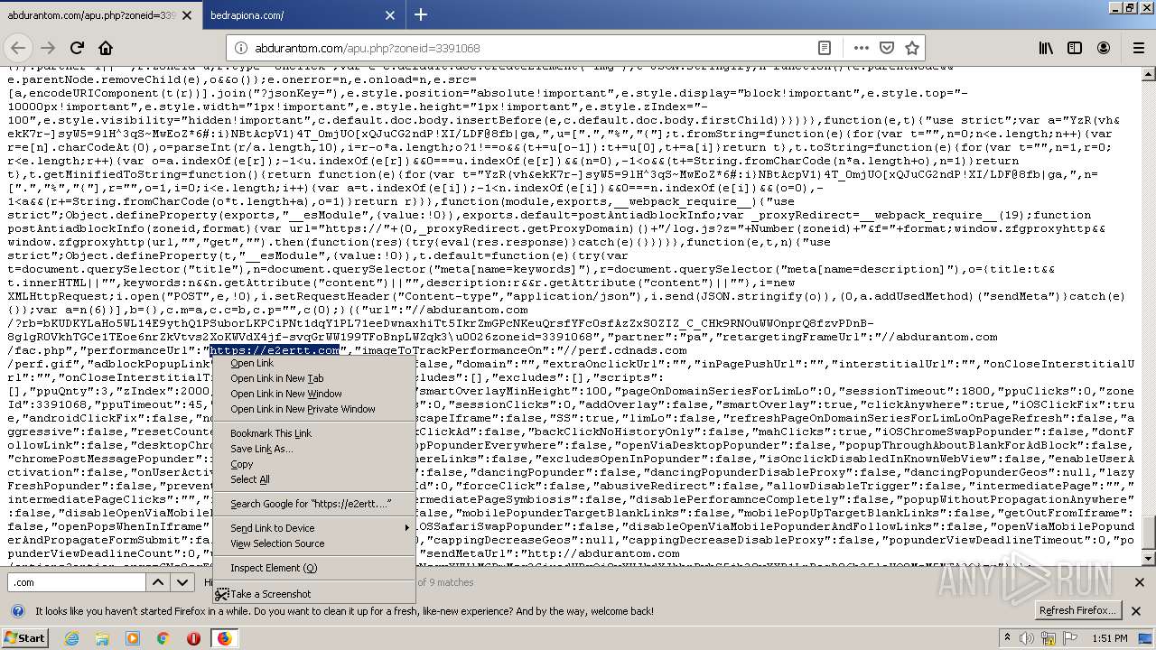Image resolution: width=1156 pixels, height=650 pixels.
Task: Choose Select All from context menu
Action: [x=313, y=479]
